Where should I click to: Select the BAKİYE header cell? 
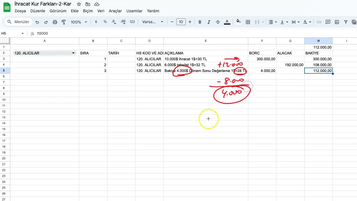[319, 53]
